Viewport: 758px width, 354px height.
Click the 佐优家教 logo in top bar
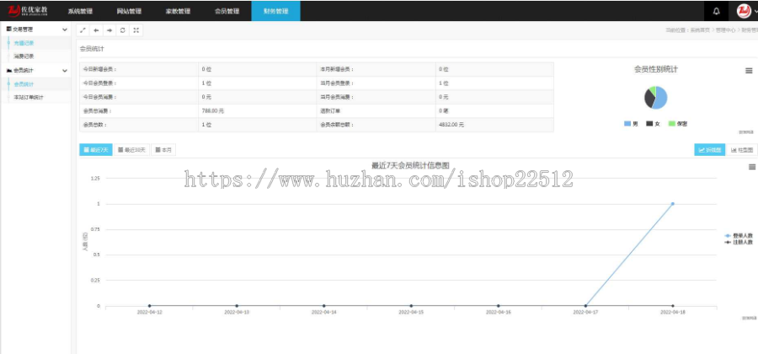28,11
